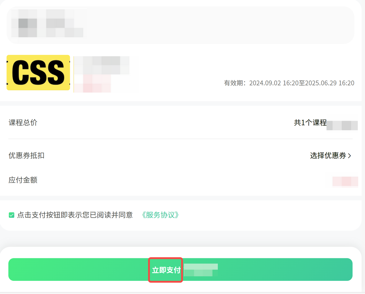Click the blurred course title beside the CSS image
Viewport: 365px width, 294px height.
point(102,65)
